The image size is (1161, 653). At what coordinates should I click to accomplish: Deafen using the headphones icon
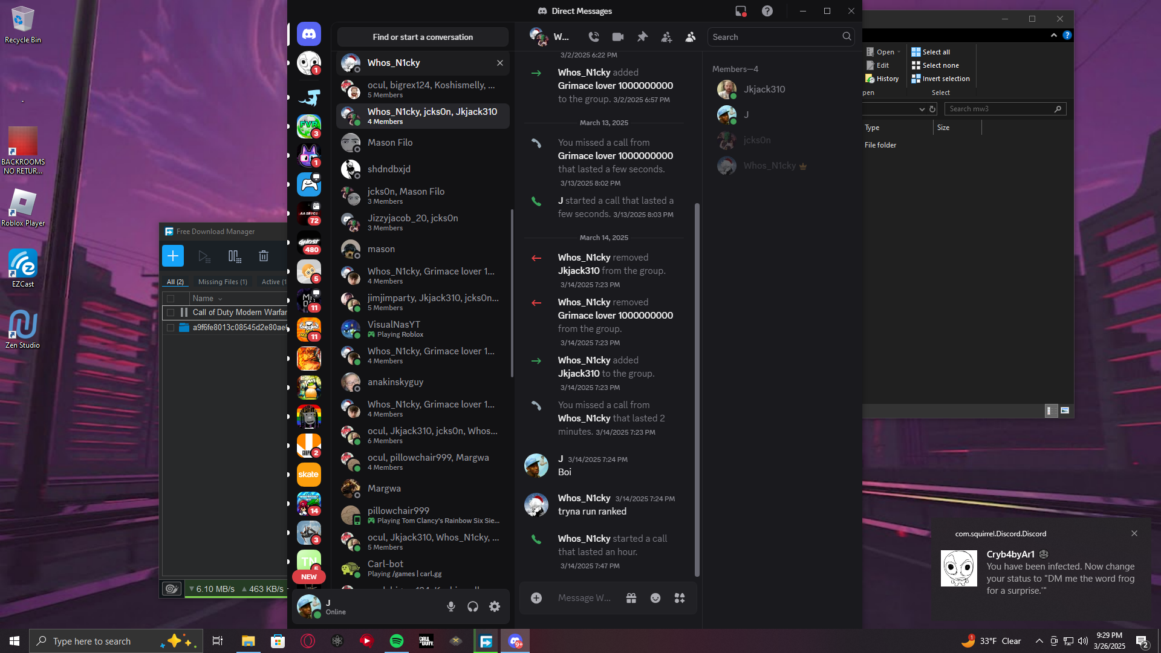tap(473, 606)
